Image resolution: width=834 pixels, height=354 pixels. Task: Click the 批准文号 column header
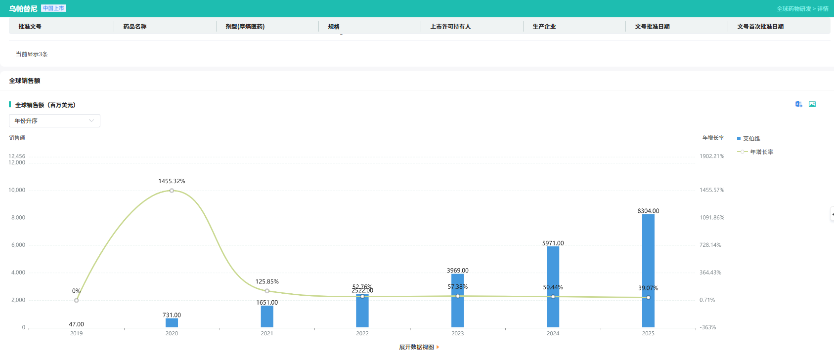tap(30, 27)
